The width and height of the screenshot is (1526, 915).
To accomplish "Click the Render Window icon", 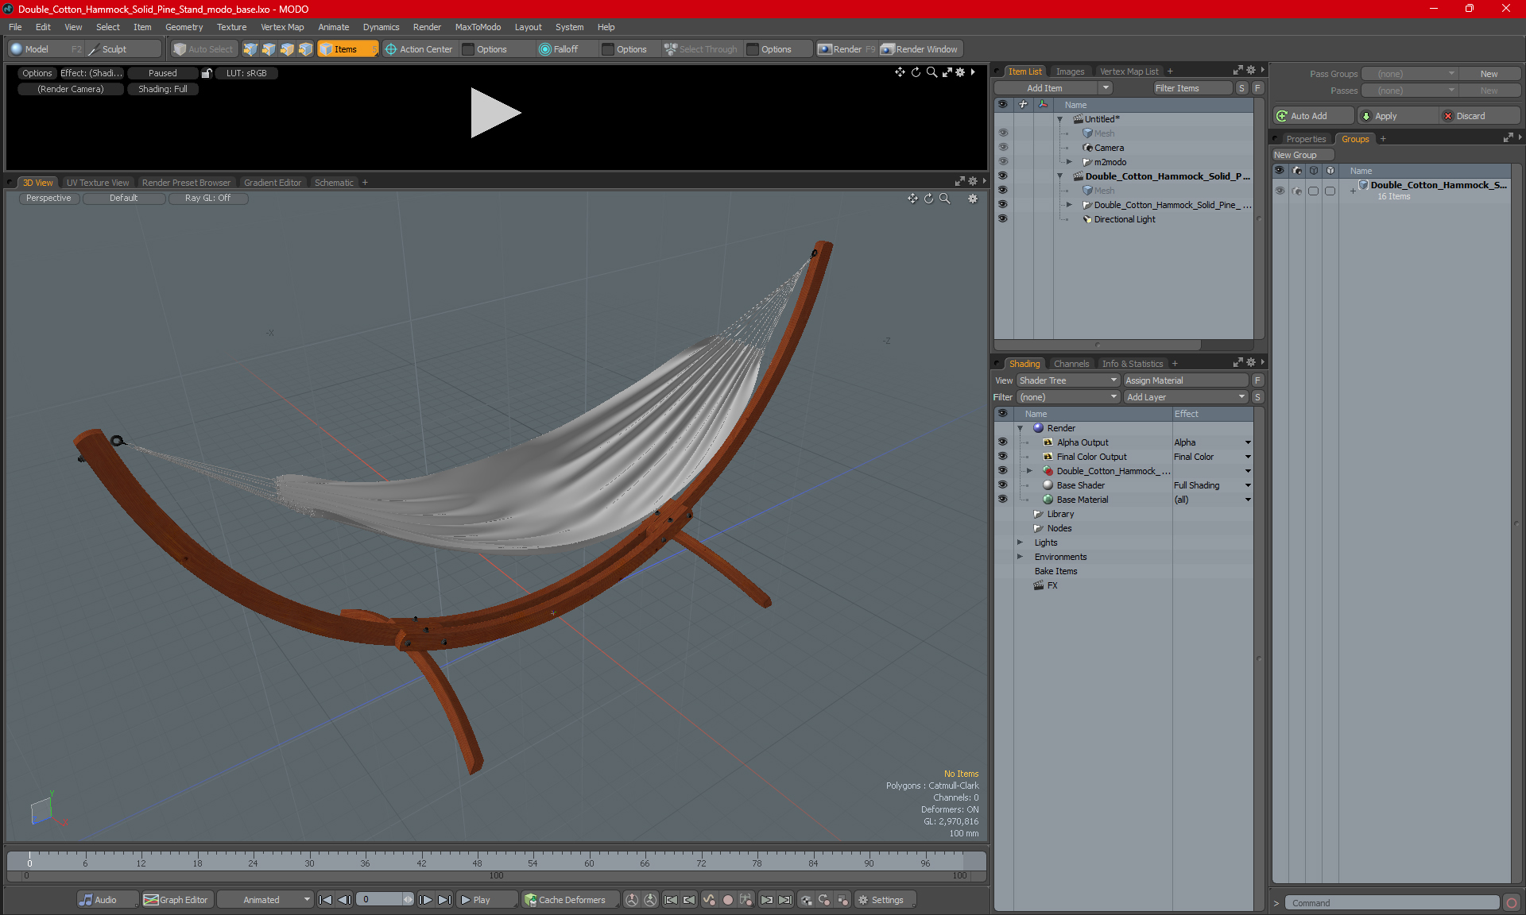I will tap(920, 48).
